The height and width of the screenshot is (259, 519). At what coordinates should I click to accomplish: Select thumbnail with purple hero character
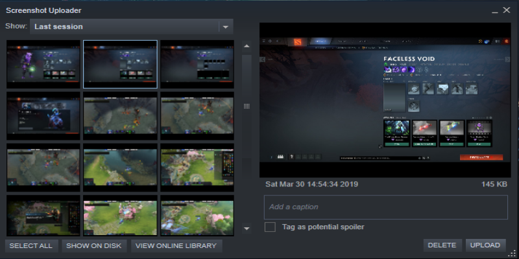pyautogui.click(x=43, y=64)
